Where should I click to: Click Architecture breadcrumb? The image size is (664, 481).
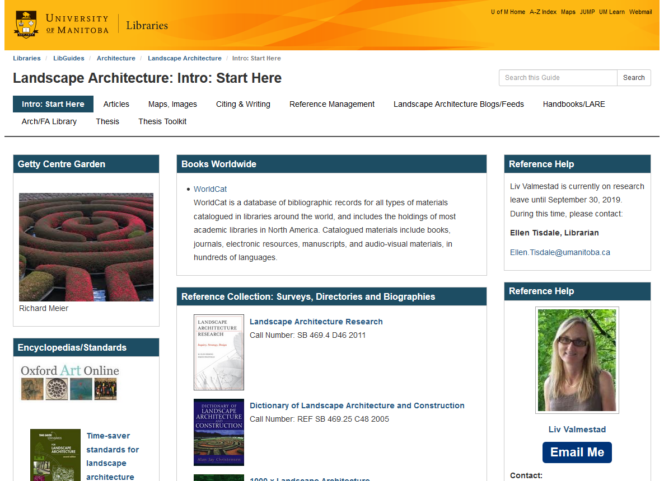116,58
